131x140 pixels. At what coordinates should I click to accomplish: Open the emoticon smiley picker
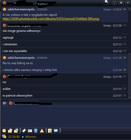coord(4,131)
